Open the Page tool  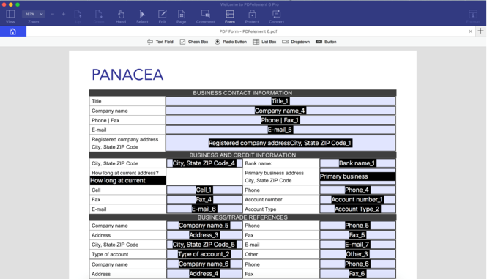182,16
